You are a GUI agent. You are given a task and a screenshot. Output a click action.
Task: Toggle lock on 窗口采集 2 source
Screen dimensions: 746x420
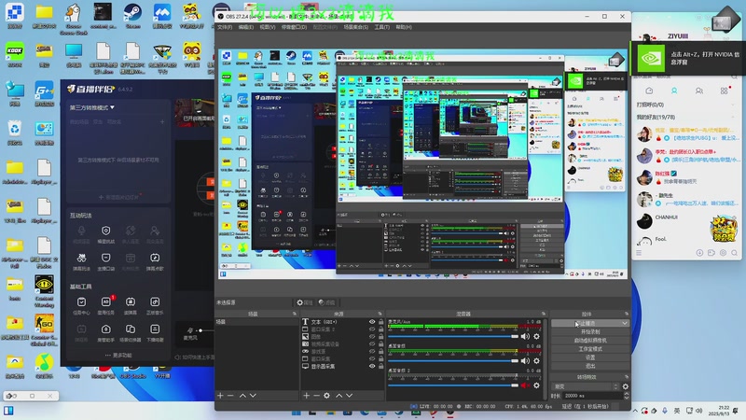click(381, 329)
